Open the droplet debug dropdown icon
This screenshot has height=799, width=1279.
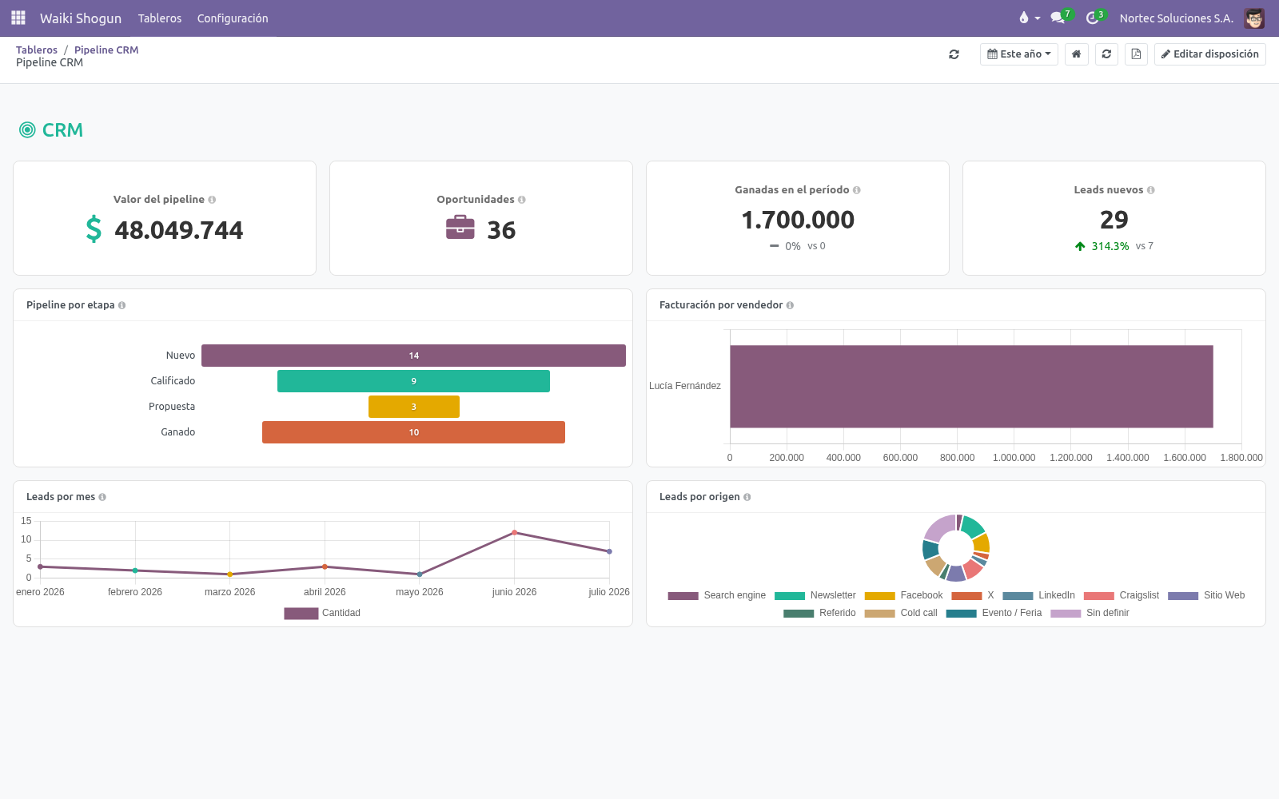[1029, 18]
